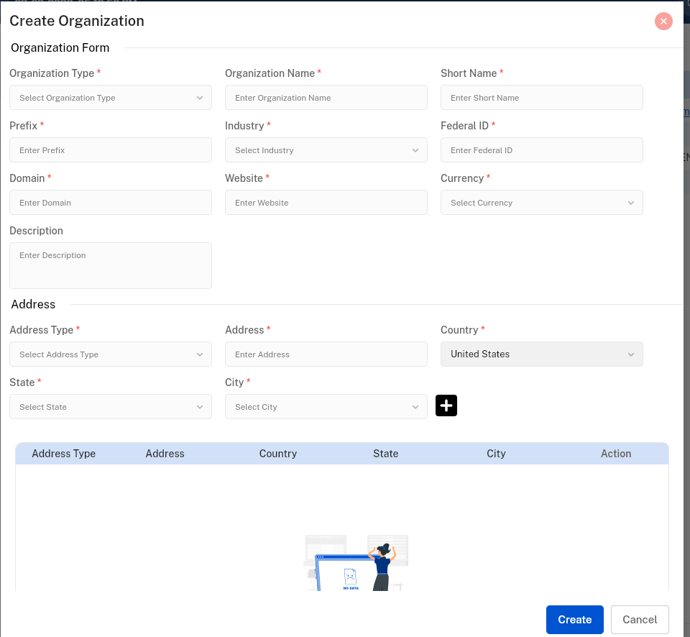This screenshot has width=690, height=637.
Task: Click the State column header
Action: (385, 454)
